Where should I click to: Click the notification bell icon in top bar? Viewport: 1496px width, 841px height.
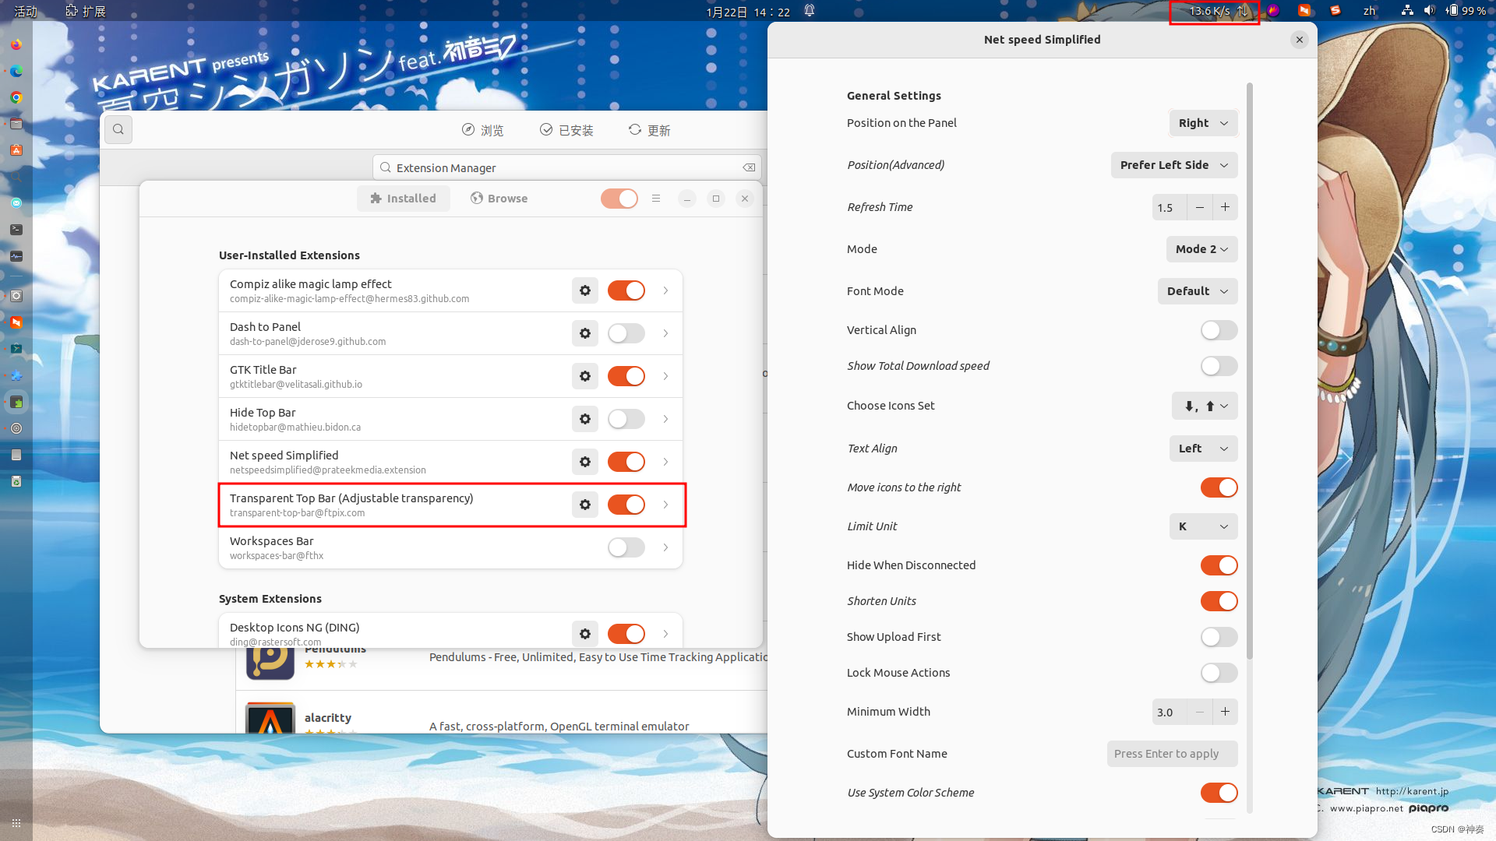[x=810, y=12]
